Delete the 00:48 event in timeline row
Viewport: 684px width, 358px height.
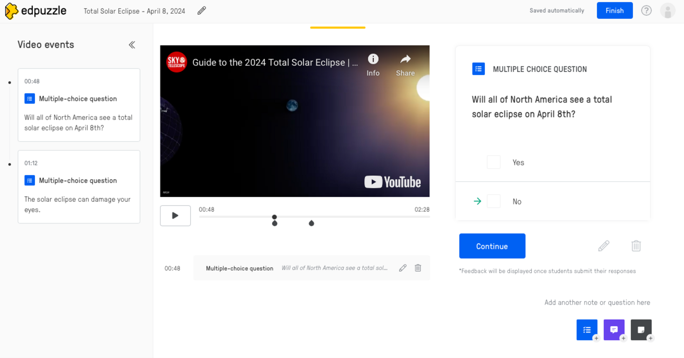point(418,268)
